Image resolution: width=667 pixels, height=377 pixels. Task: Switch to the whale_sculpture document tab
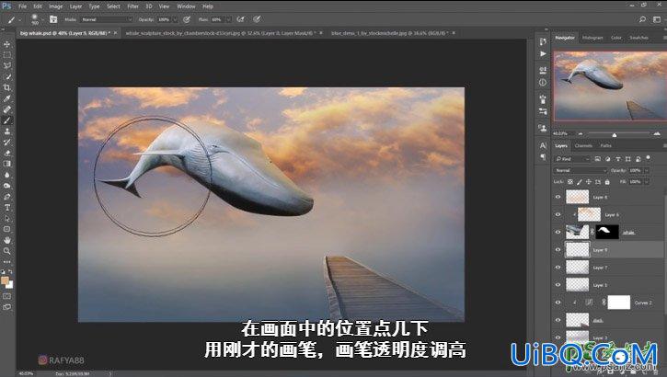[x=220, y=33]
